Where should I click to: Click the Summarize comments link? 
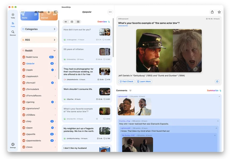212,90
